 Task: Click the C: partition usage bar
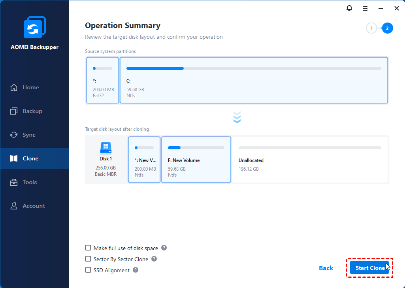coord(254,68)
